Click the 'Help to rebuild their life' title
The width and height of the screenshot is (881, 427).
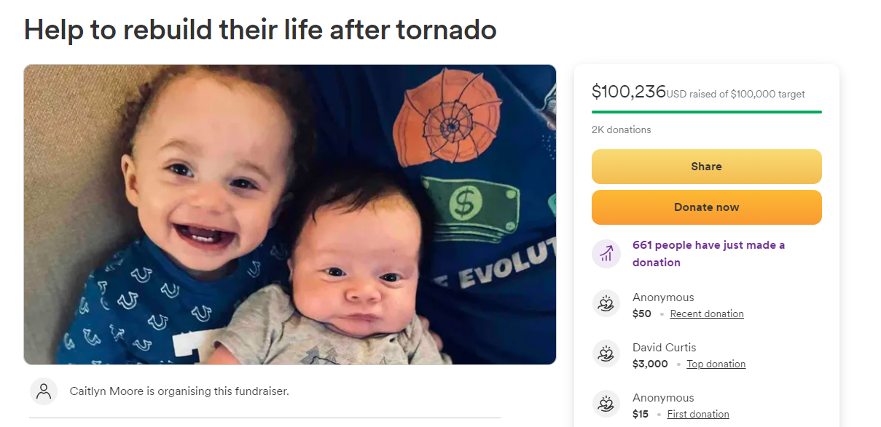[260, 30]
